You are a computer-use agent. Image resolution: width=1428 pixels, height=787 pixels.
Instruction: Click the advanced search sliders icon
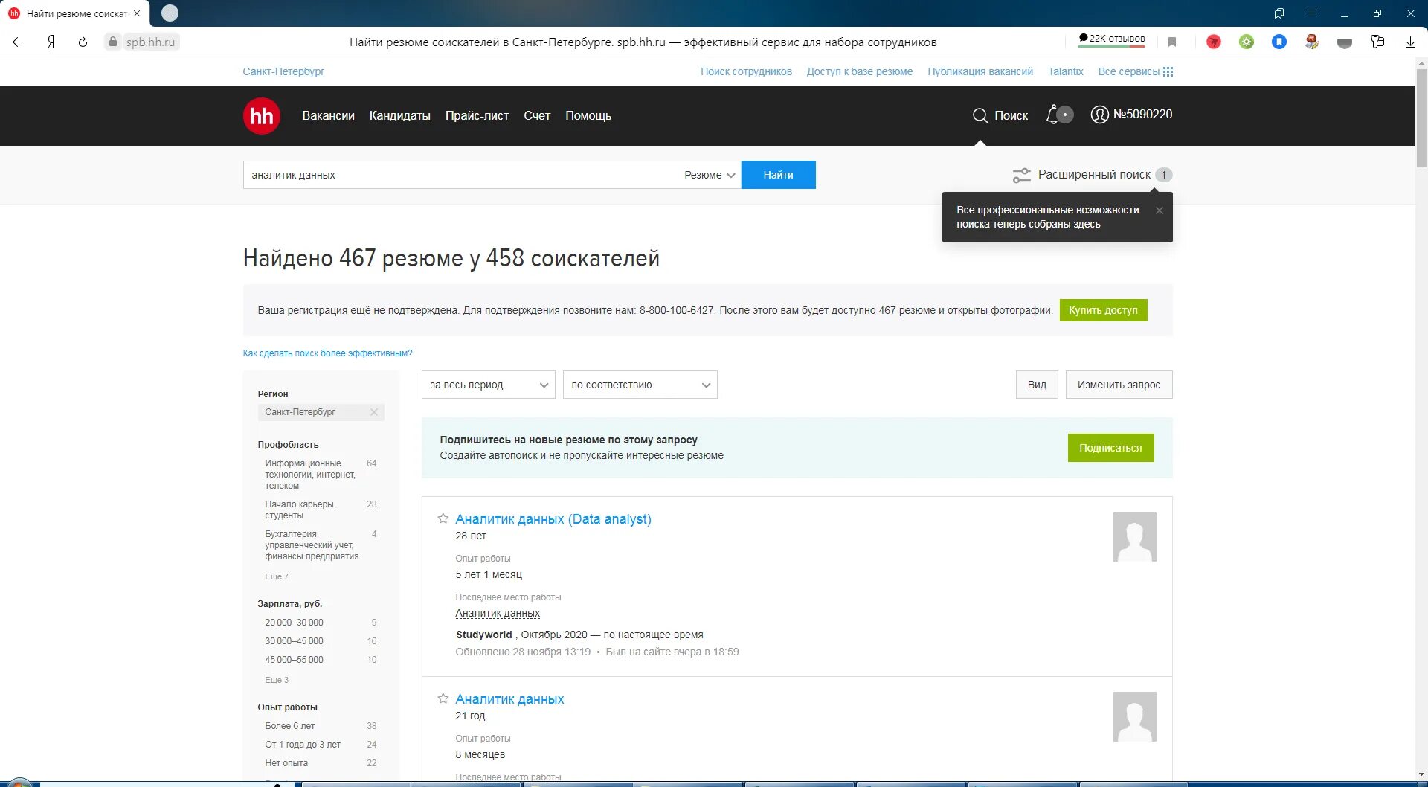pyautogui.click(x=1021, y=175)
